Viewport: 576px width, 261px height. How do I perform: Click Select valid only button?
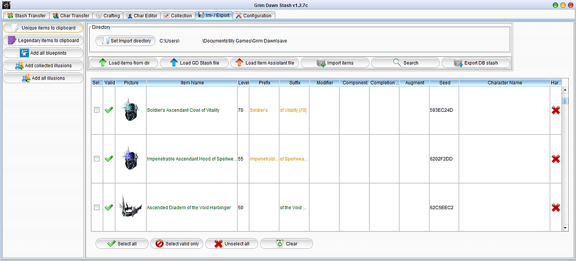click(176, 244)
